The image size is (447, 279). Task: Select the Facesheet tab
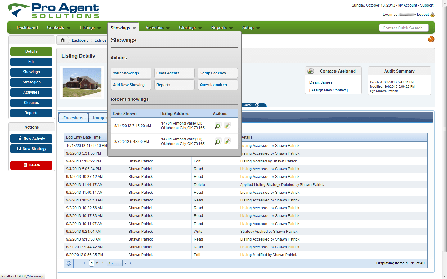coord(73,118)
